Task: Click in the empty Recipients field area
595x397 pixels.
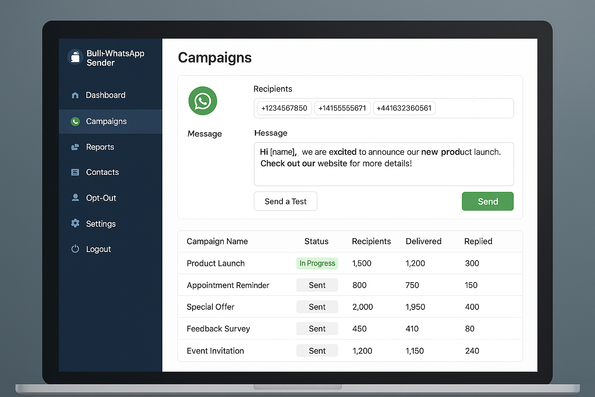Action: 474,108
